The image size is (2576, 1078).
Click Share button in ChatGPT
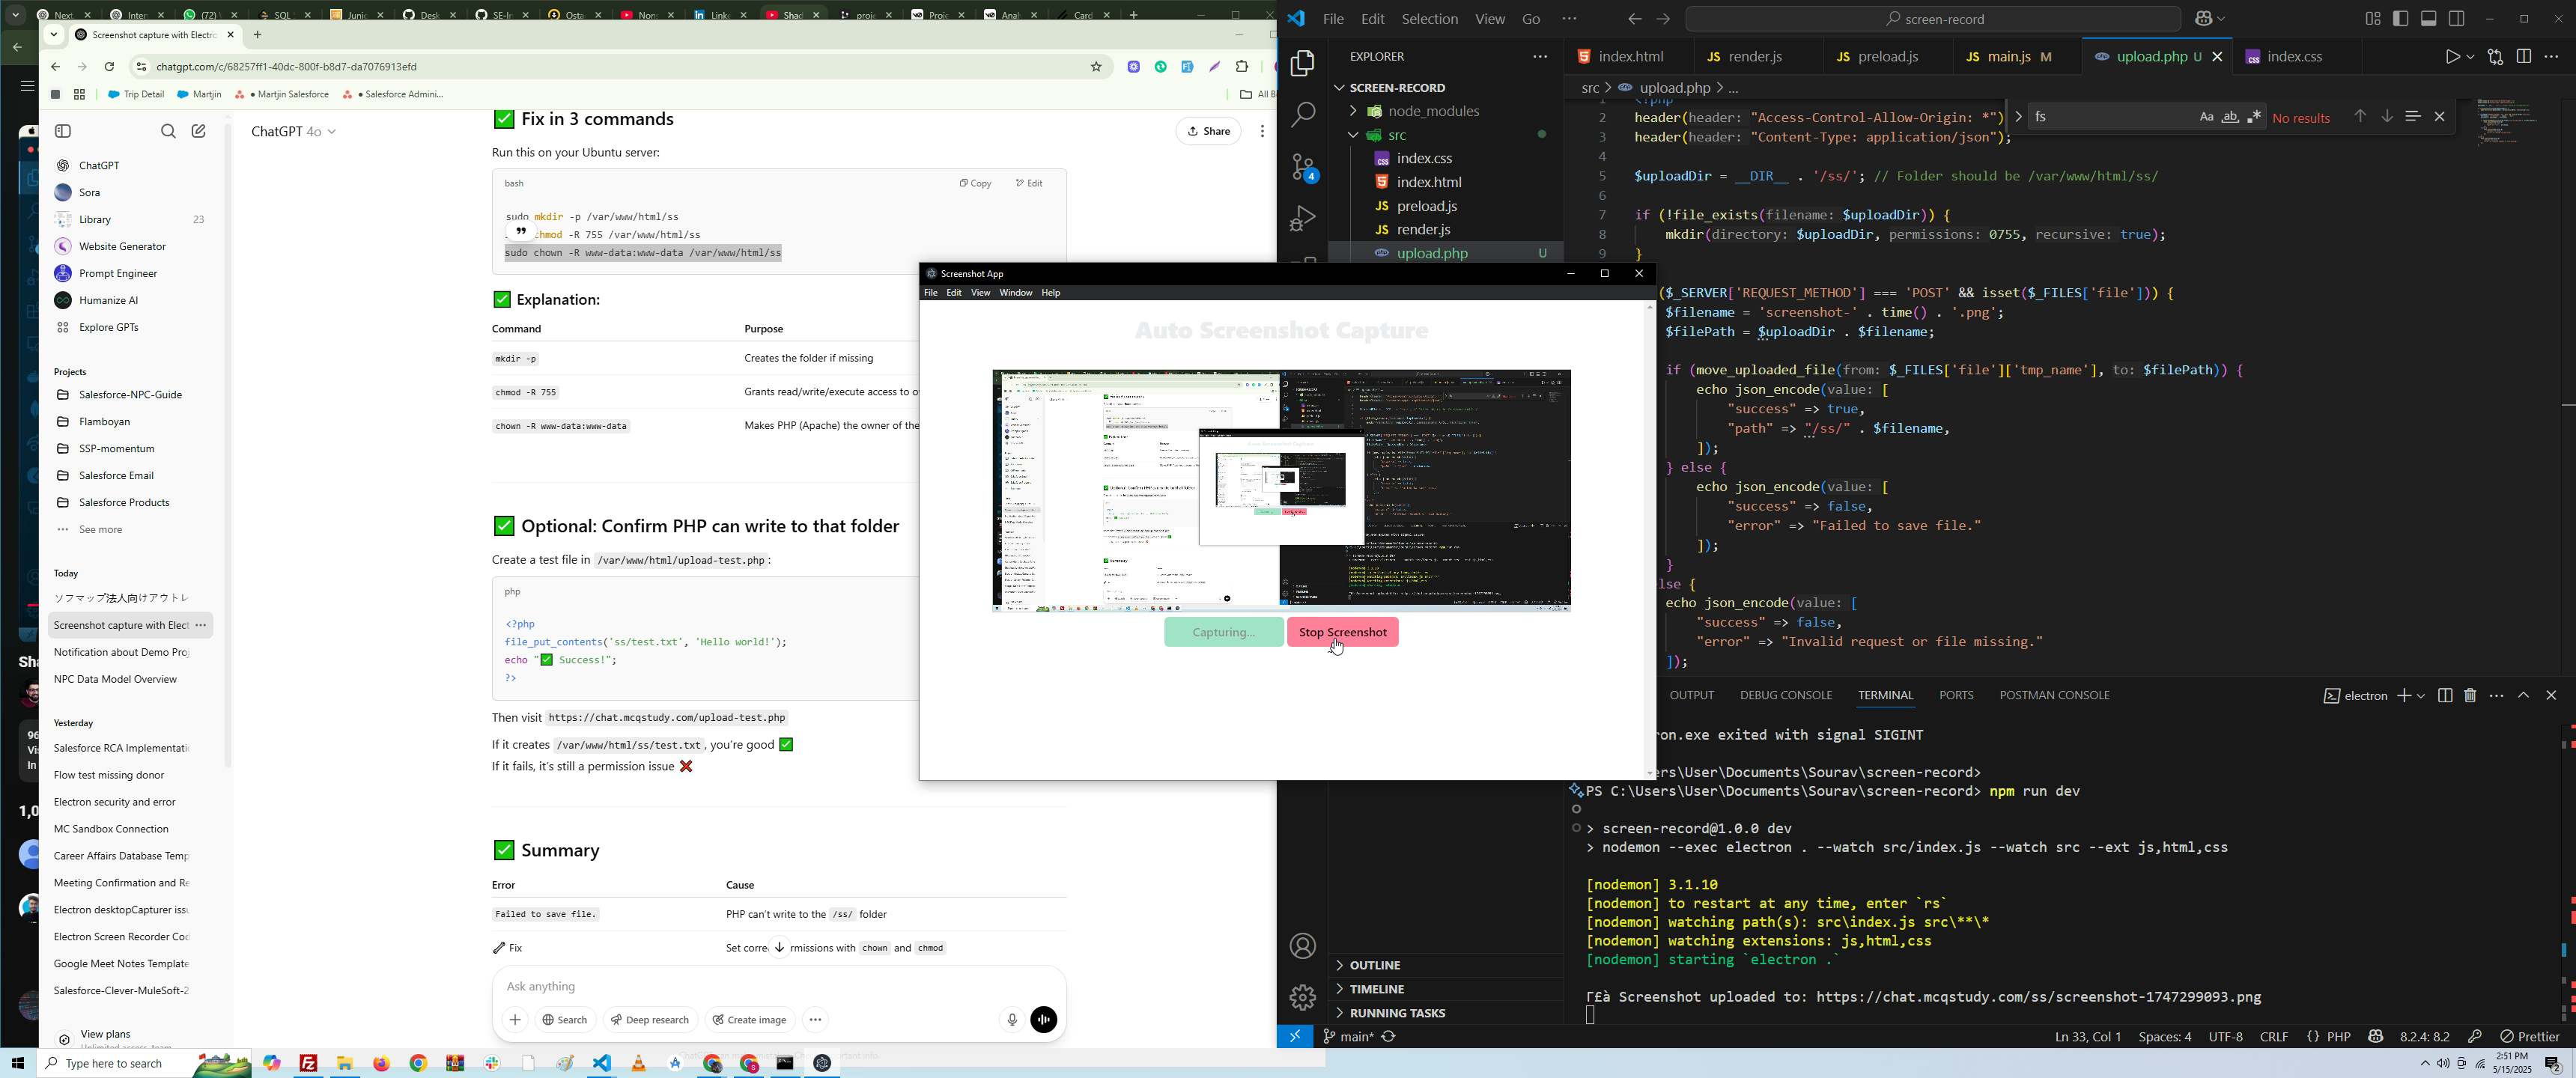pos(1209,131)
